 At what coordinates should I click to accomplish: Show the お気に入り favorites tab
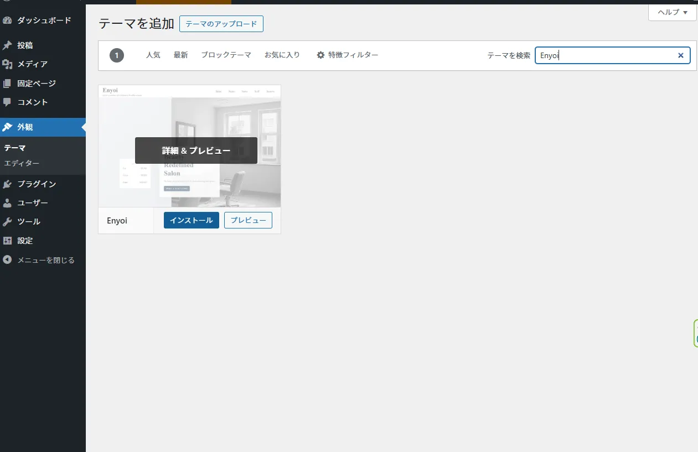pos(282,55)
